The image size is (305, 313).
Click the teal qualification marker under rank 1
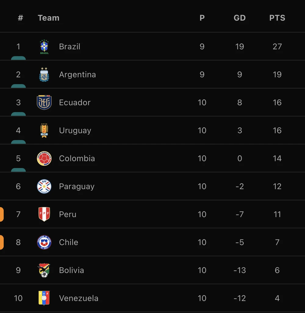[x=18, y=58]
